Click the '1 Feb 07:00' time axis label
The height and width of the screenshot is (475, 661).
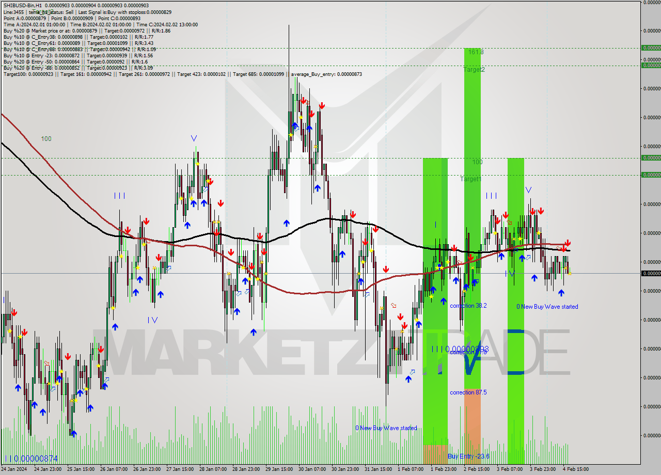click(x=410, y=469)
